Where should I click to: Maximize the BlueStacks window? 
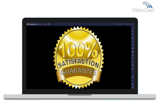pyautogui.click(x=127, y=24)
